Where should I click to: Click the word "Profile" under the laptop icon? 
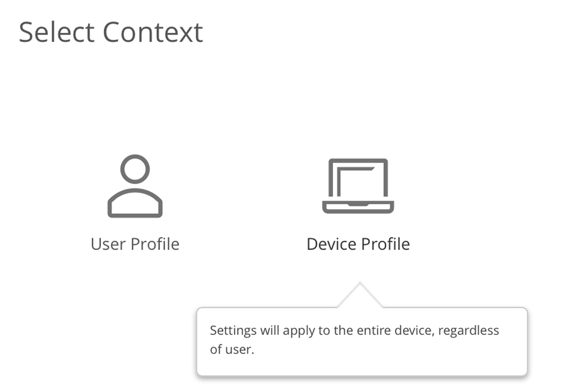(x=385, y=244)
